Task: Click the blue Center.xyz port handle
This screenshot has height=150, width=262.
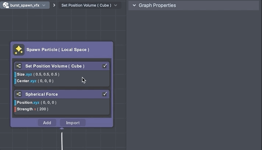Action: (15, 81)
